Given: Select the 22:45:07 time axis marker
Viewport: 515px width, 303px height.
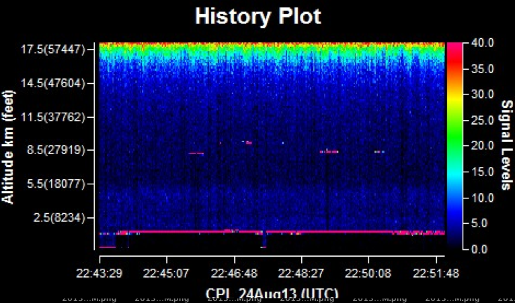Looking at the screenshot, I should (167, 274).
